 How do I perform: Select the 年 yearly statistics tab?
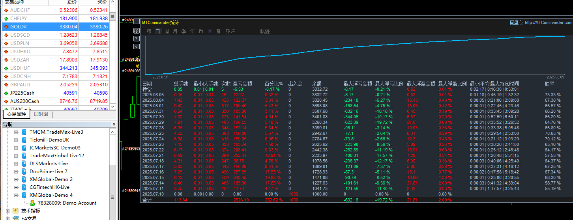click(x=192, y=31)
